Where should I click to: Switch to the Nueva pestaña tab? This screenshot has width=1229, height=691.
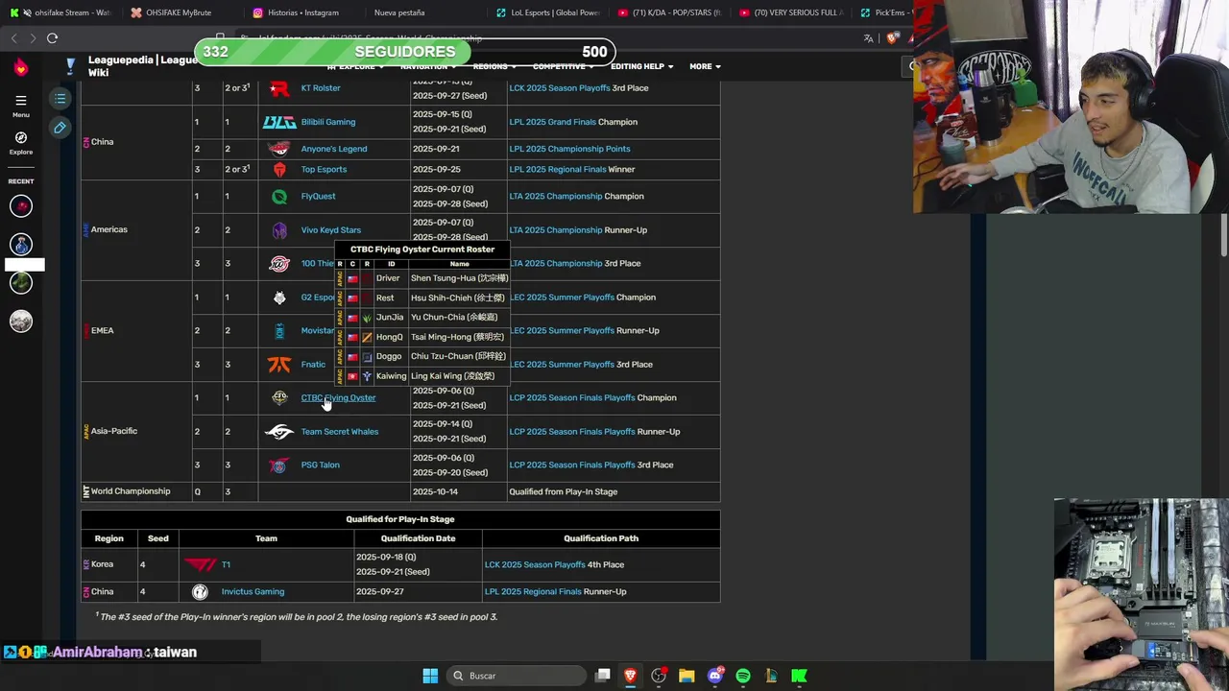click(x=399, y=12)
